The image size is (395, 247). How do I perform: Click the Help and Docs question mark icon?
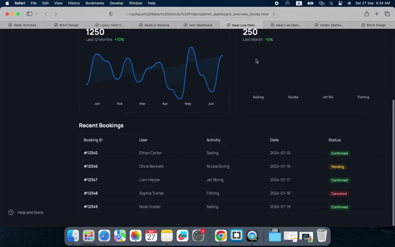(11, 213)
